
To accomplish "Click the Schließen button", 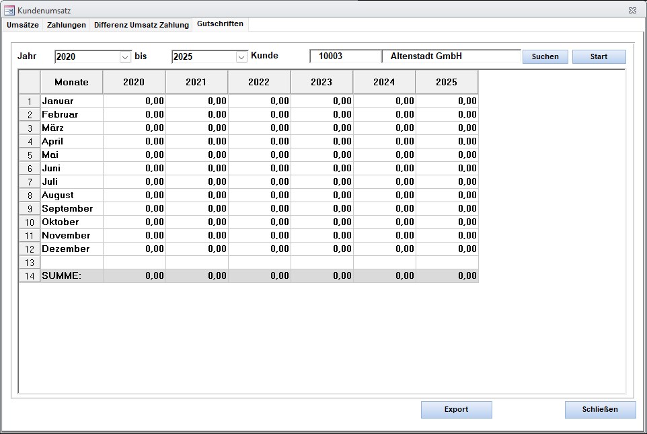I will 600,409.
